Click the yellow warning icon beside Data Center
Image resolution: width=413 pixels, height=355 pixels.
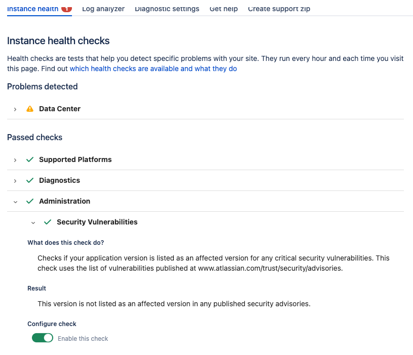pyautogui.click(x=30, y=109)
